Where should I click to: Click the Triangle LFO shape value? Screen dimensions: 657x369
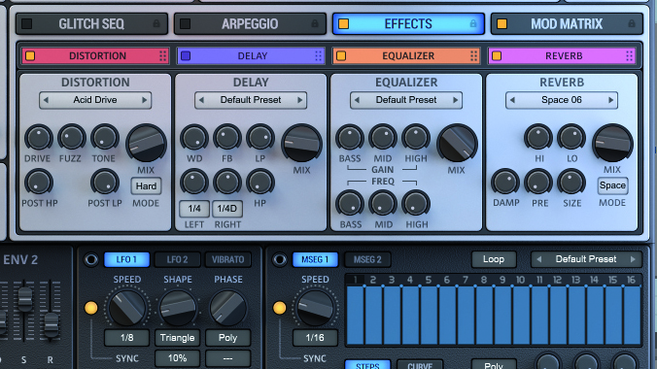(x=177, y=338)
